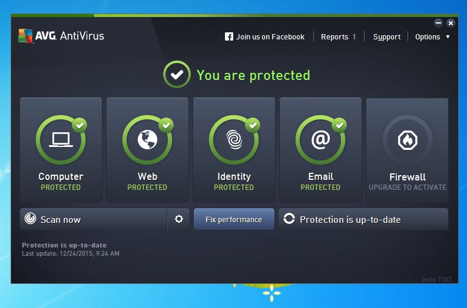
Task: Click the Facebook icon in the header
Action: click(x=228, y=37)
